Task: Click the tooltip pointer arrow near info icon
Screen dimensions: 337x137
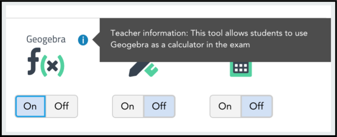Action: coord(96,40)
